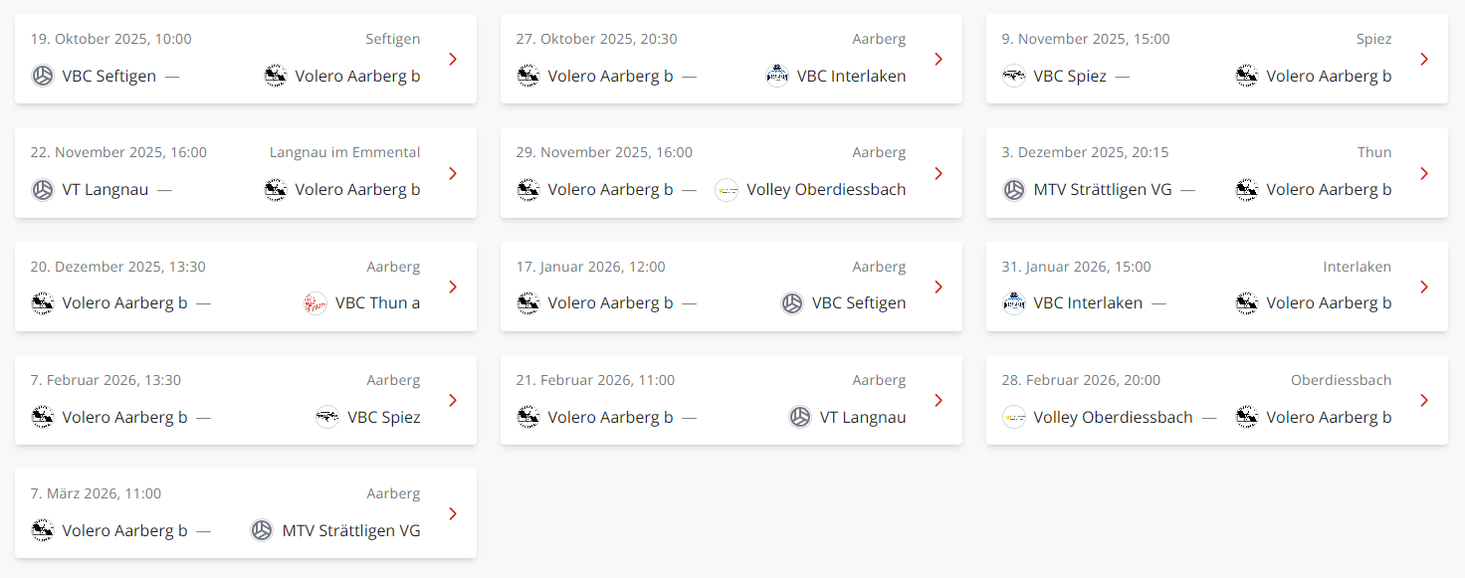The height and width of the screenshot is (578, 1465).
Task: Select the VT Langnau volleyball logo
Action: pyautogui.click(x=42, y=189)
